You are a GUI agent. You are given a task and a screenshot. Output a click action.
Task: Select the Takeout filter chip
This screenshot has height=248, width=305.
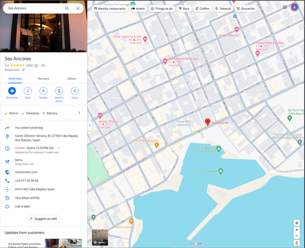[223, 9]
